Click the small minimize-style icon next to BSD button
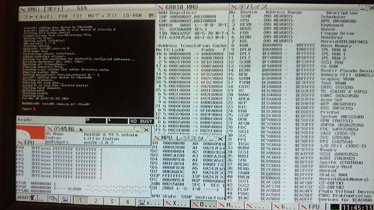The image size is (374, 210). (42, 198)
